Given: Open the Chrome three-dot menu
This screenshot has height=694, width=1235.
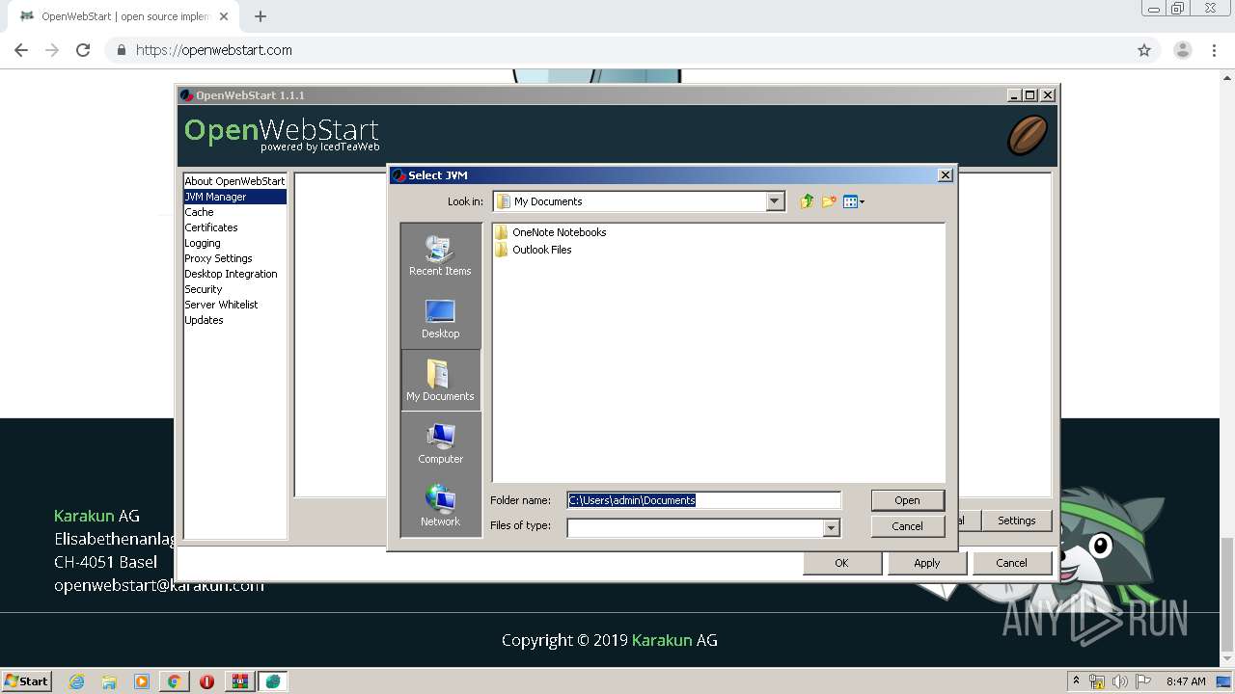Looking at the screenshot, I should tap(1213, 50).
